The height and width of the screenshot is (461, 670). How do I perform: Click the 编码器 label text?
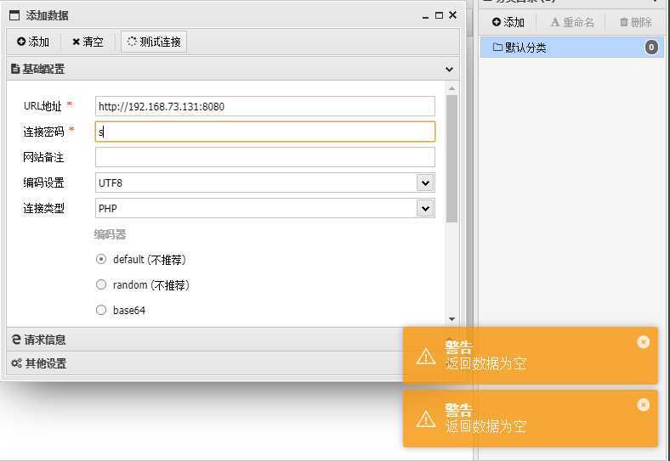[110, 234]
